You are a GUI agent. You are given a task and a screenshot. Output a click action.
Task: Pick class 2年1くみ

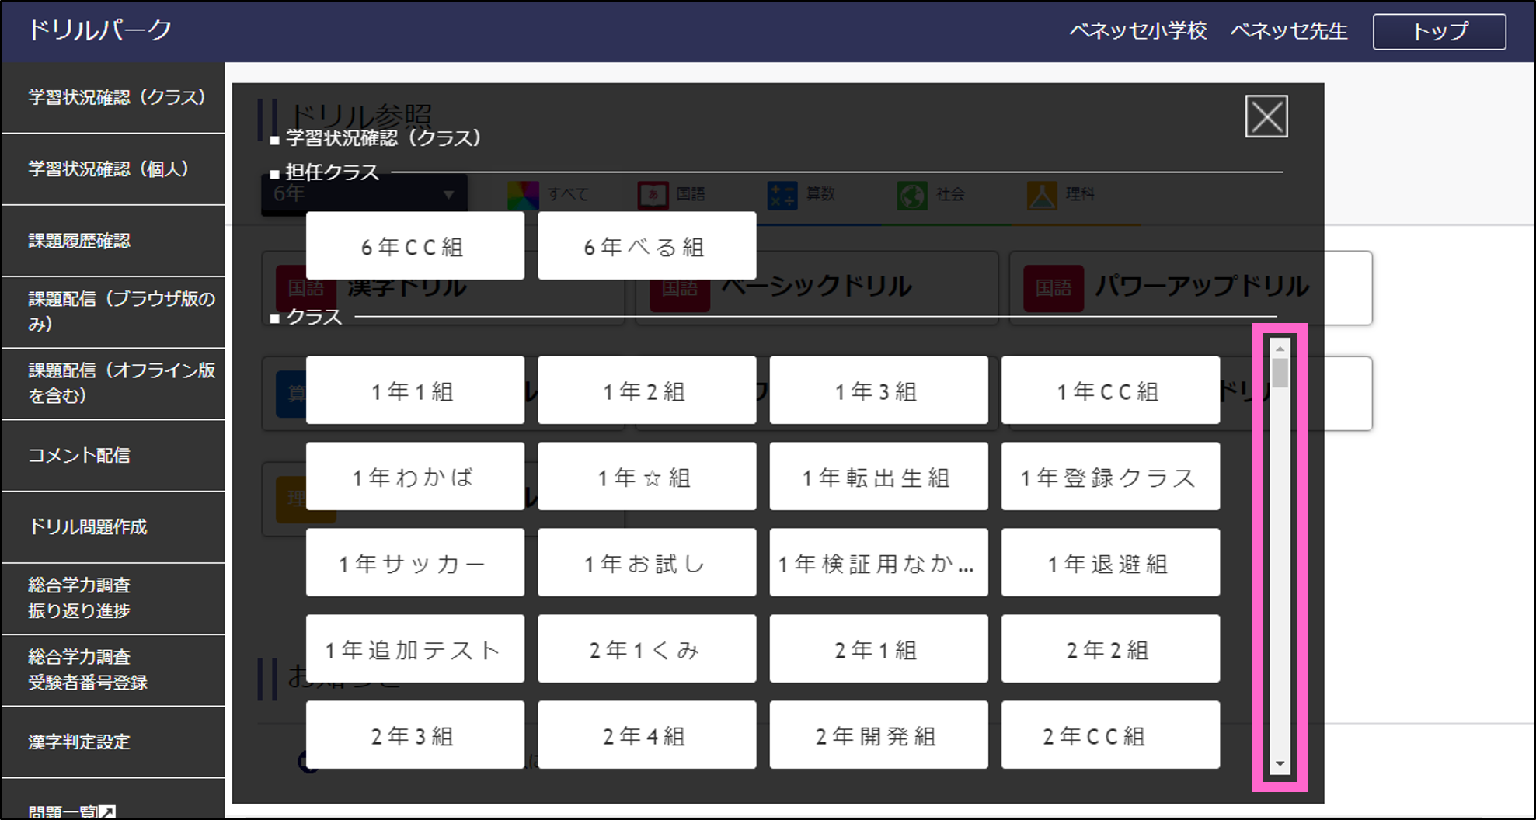click(x=646, y=649)
